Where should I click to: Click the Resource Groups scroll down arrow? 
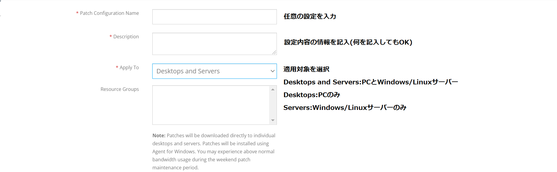273,120
